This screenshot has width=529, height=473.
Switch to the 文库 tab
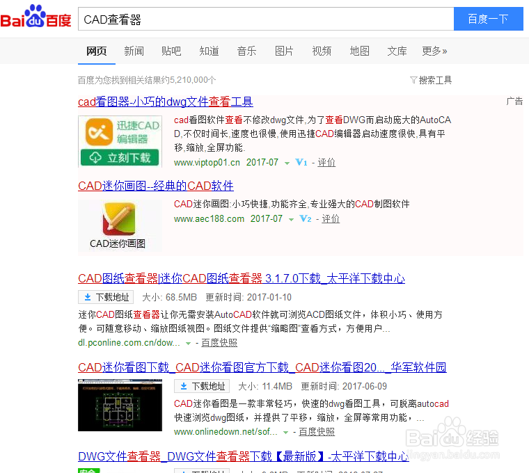[397, 51]
